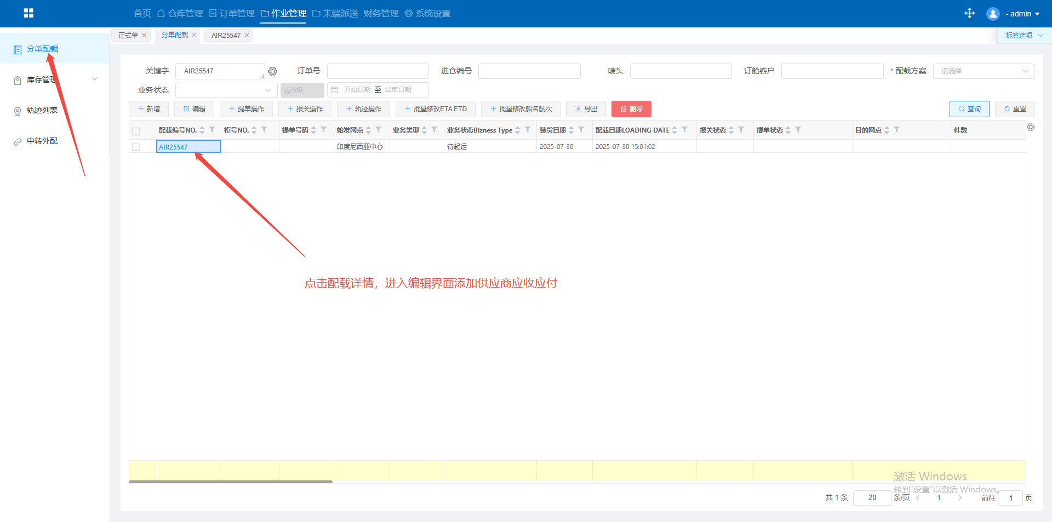The image size is (1052, 522).
Task: Click the date range calendar icon
Action: coord(334,90)
